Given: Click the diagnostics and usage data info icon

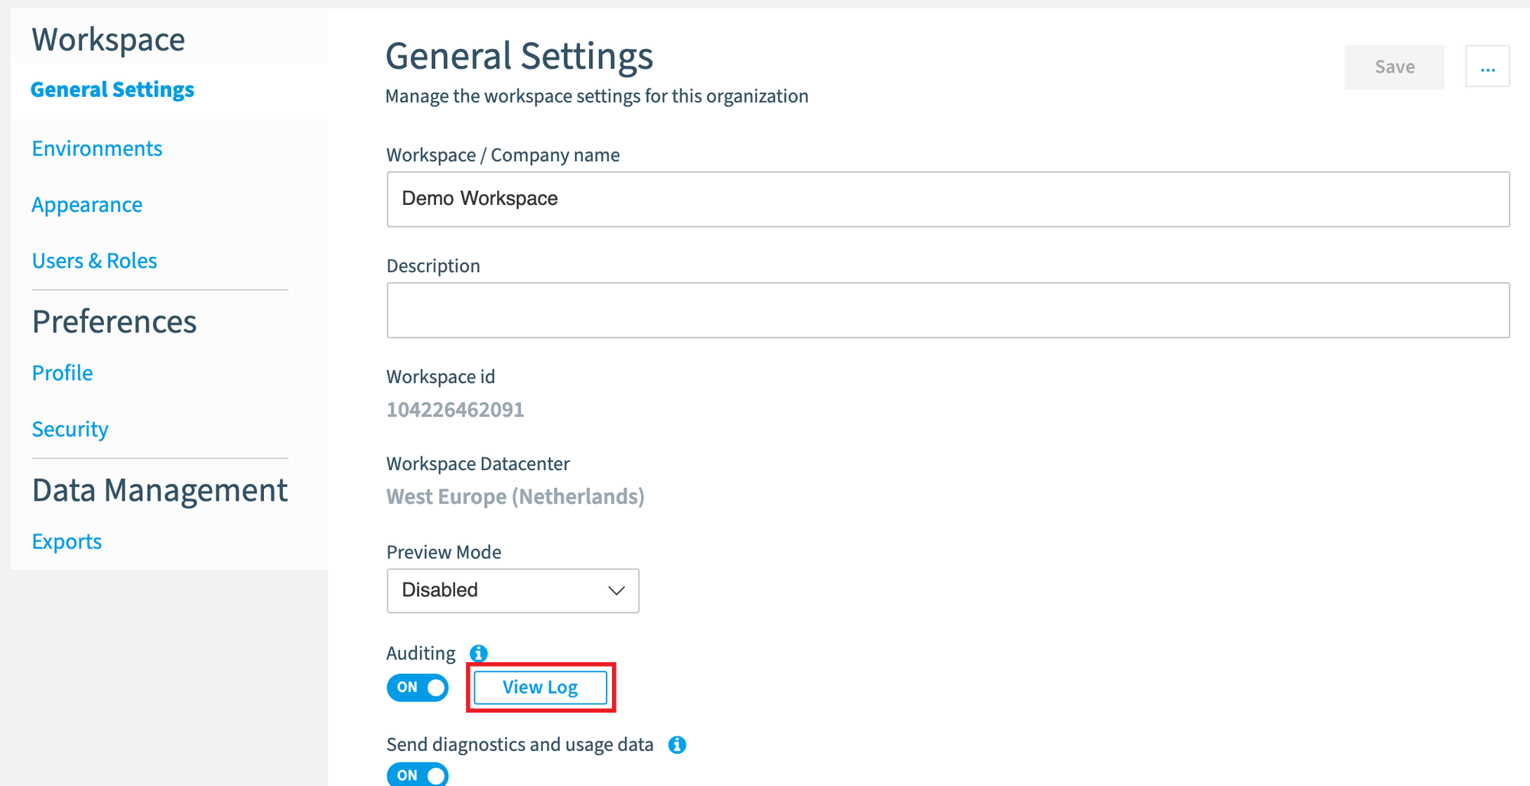Looking at the screenshot, I should (x=677, y=745).
